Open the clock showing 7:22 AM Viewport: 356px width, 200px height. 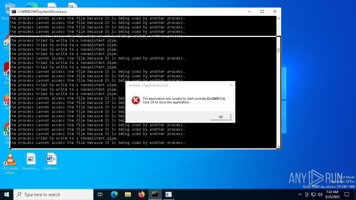point(332,194)
